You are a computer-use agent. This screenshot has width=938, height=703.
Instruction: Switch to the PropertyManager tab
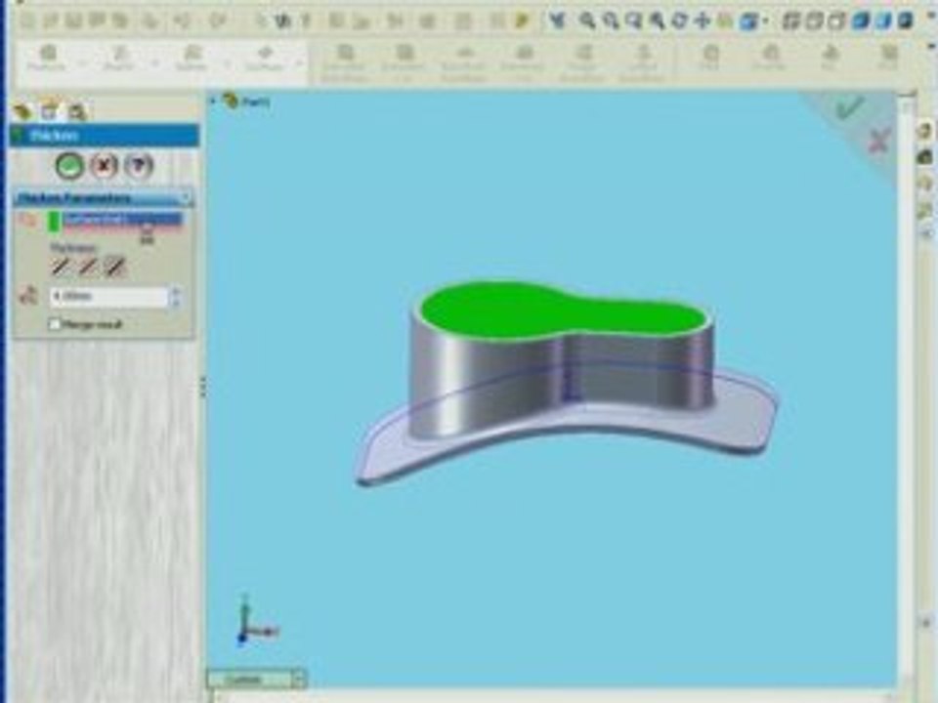(x=49, y=110)
